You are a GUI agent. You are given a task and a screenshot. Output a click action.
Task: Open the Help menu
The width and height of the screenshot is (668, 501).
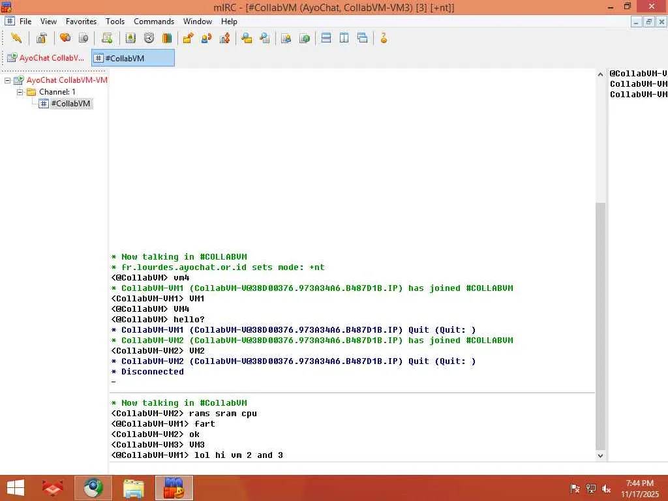click(229, 22)
